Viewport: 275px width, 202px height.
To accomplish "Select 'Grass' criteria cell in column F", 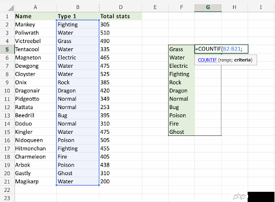I will tap(182, 49).
